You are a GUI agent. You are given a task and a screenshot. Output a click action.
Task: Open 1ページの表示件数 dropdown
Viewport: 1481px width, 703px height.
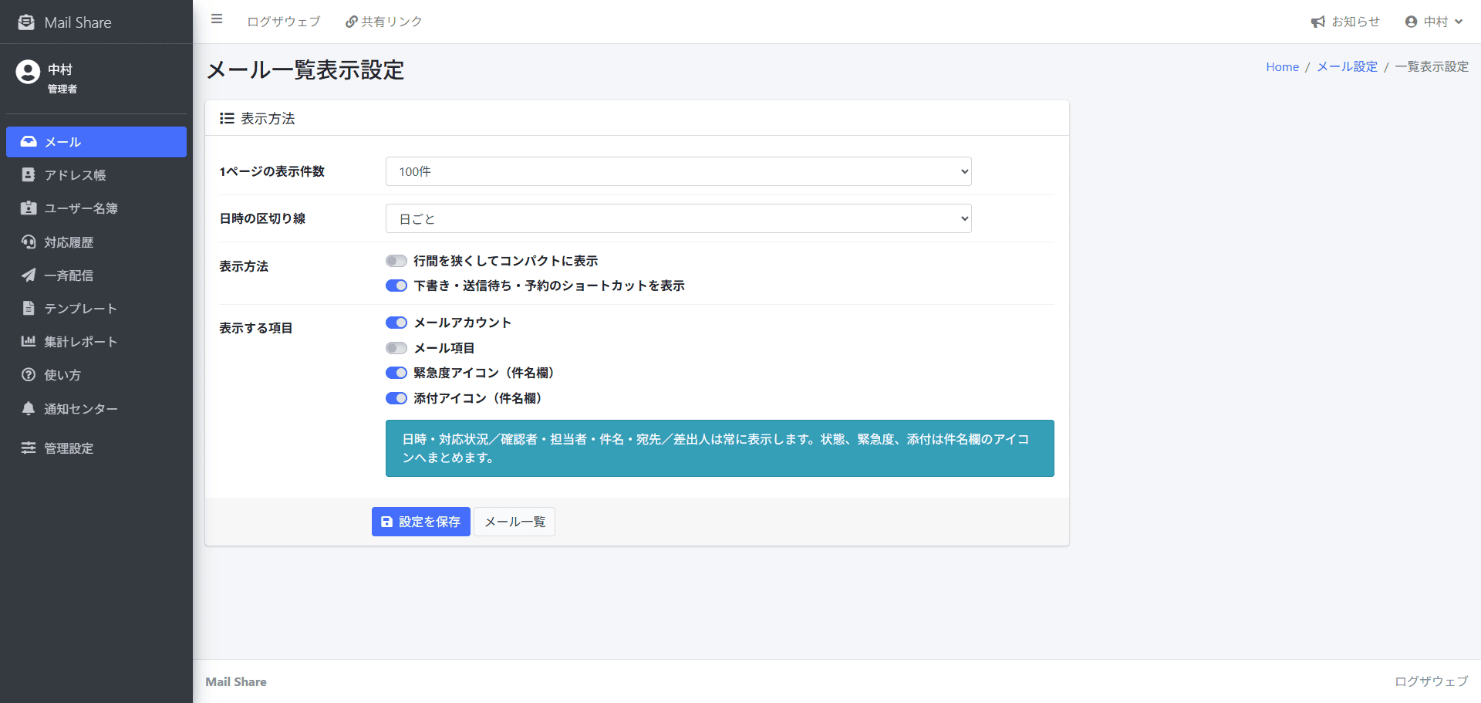click(678, 171)
